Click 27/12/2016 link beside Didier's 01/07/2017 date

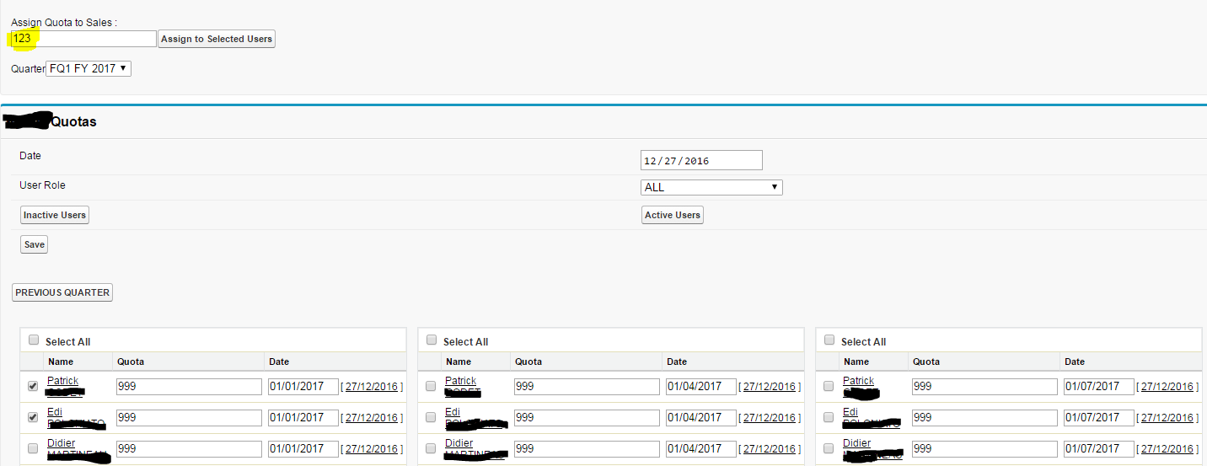[x=1167, y=449]
